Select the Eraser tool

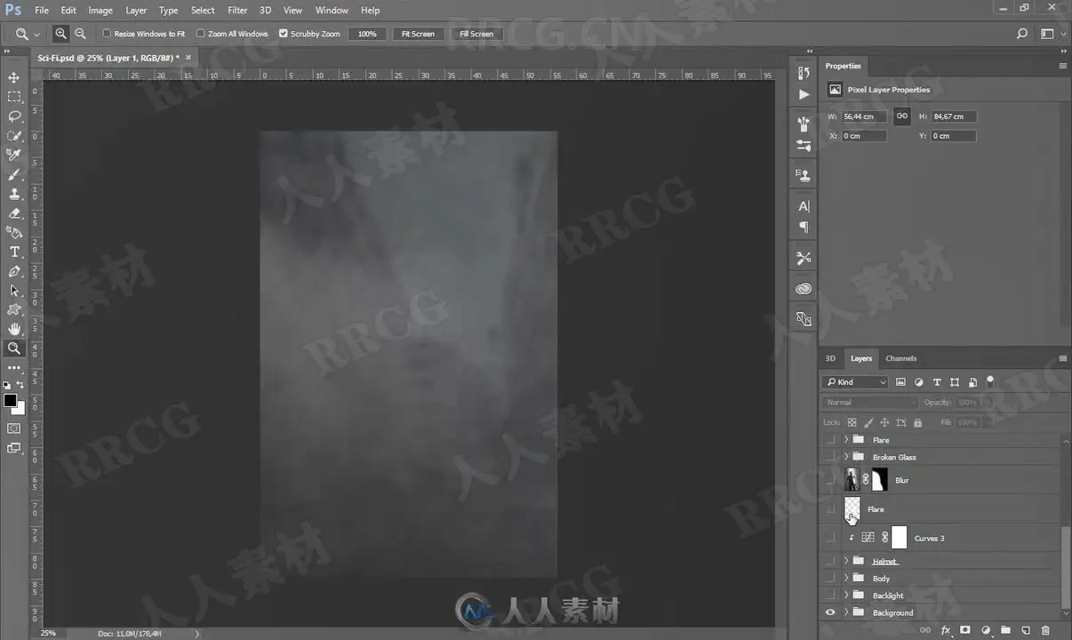[14, 213]
